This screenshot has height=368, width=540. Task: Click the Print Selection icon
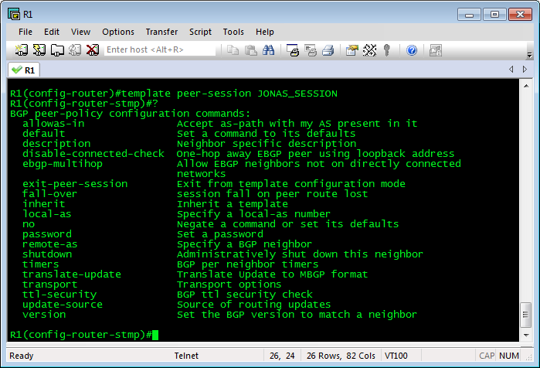[311, 50]
